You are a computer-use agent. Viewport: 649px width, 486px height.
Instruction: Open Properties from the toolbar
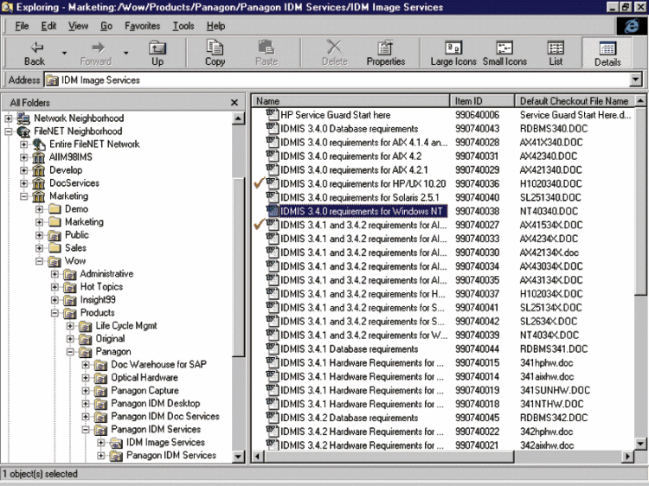coord(385,54)
